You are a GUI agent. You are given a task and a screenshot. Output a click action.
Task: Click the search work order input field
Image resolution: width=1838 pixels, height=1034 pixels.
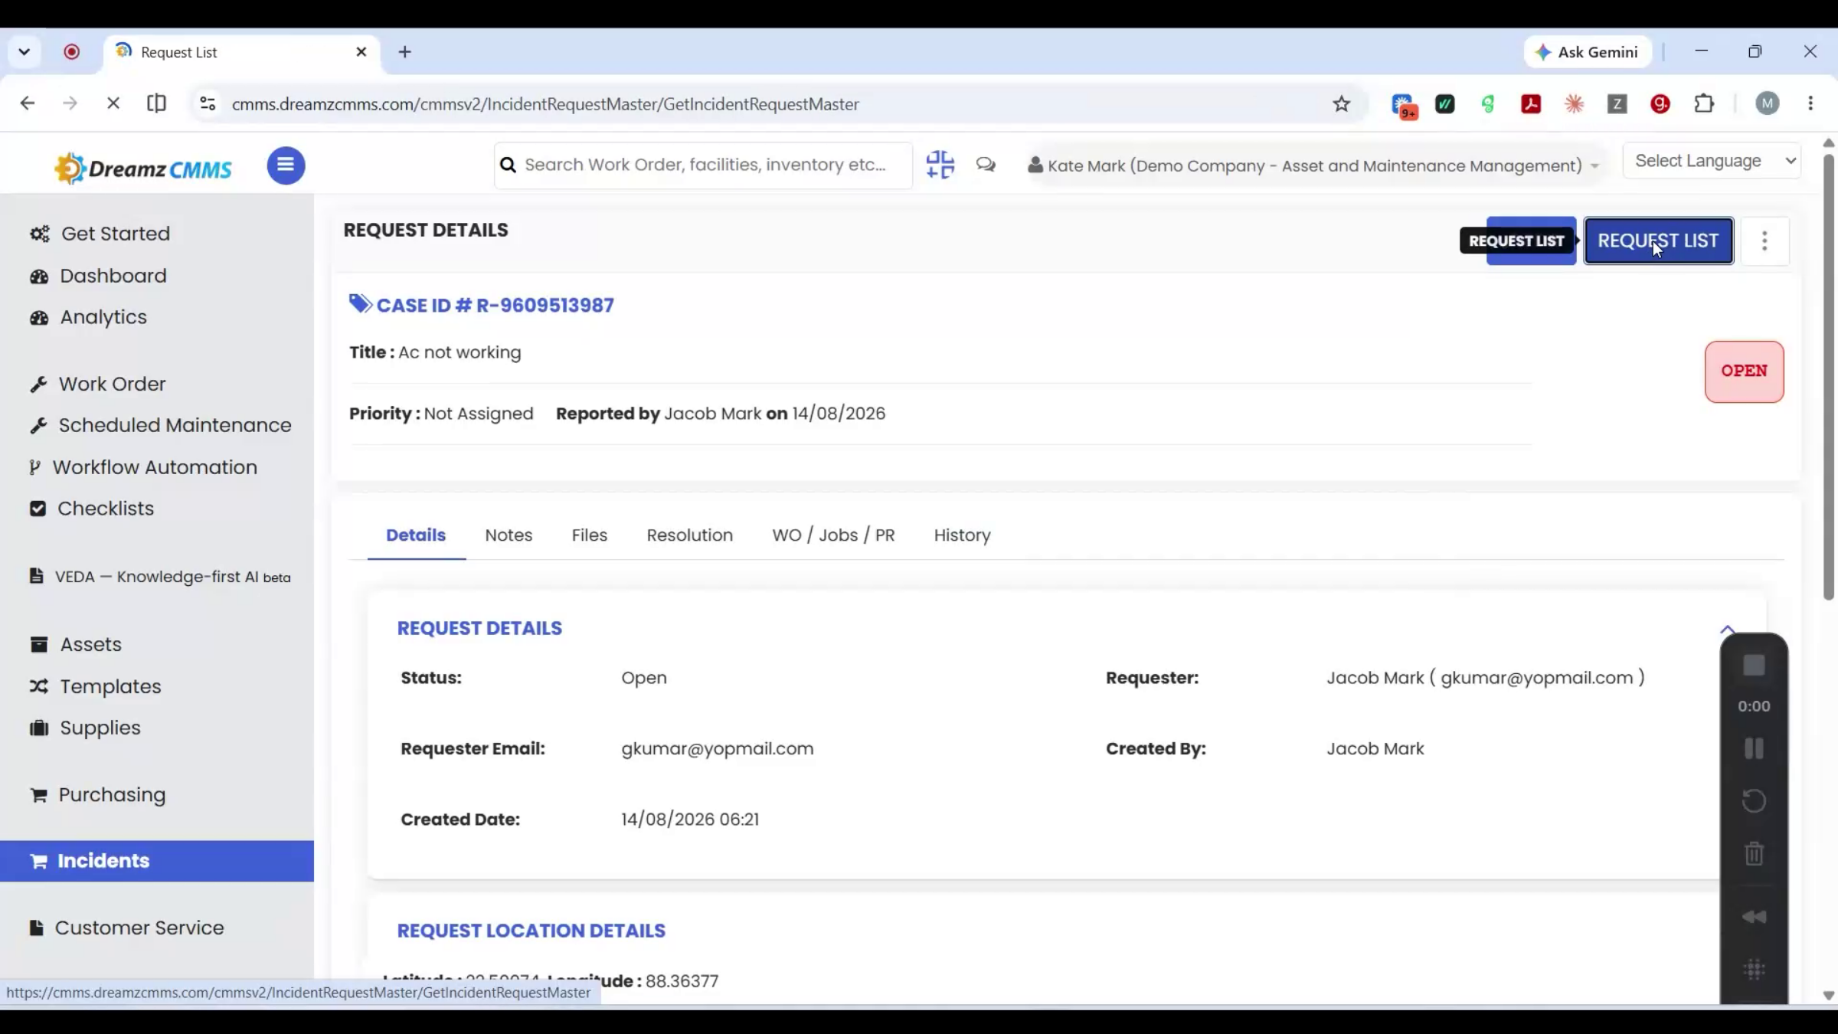703,165
